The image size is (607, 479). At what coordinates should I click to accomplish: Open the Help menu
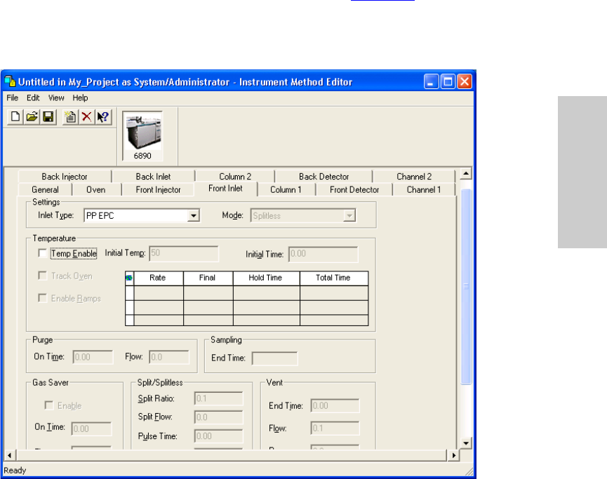(x=80, y=98)
